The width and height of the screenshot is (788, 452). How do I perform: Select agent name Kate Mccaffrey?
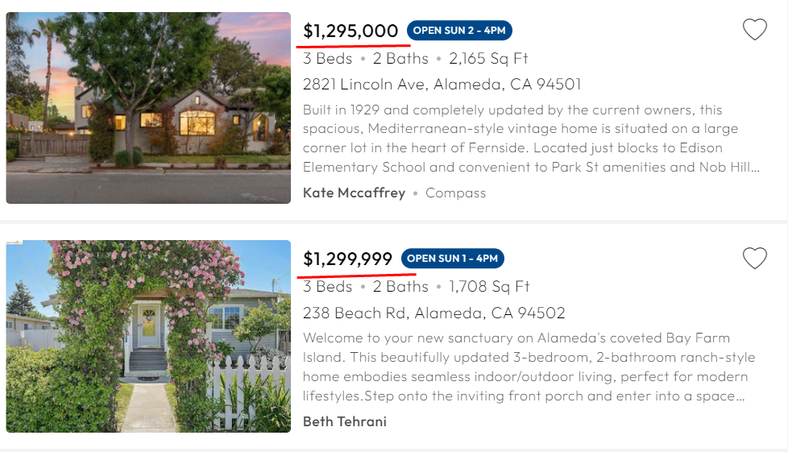point(354,193)
